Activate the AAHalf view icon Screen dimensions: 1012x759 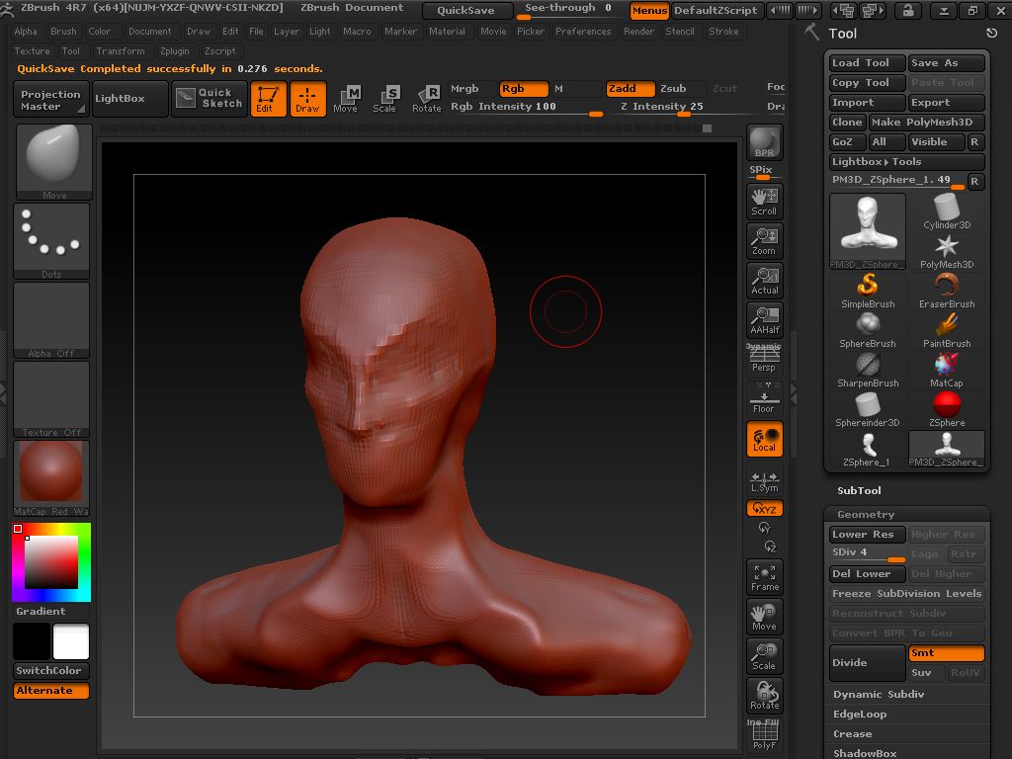764,319
